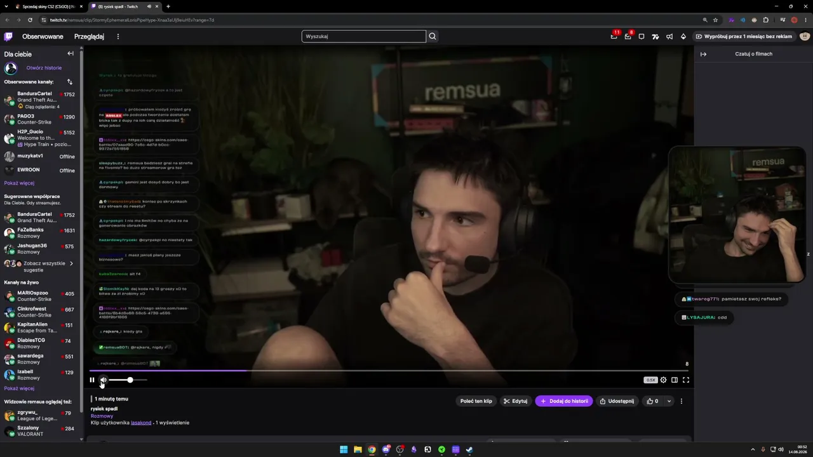813x457 pixels.
Task: Click Otwórz historie link
Action: (x=44, y=68)
